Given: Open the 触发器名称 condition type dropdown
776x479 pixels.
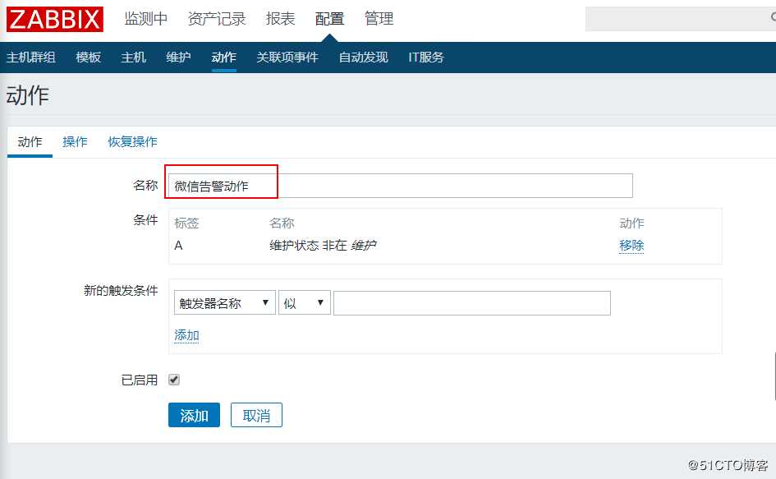Looking at the screenshot, I should pos(225,302).
